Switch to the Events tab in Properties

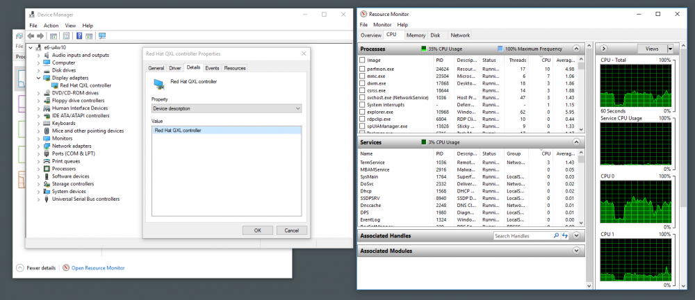tap(212, 68)
